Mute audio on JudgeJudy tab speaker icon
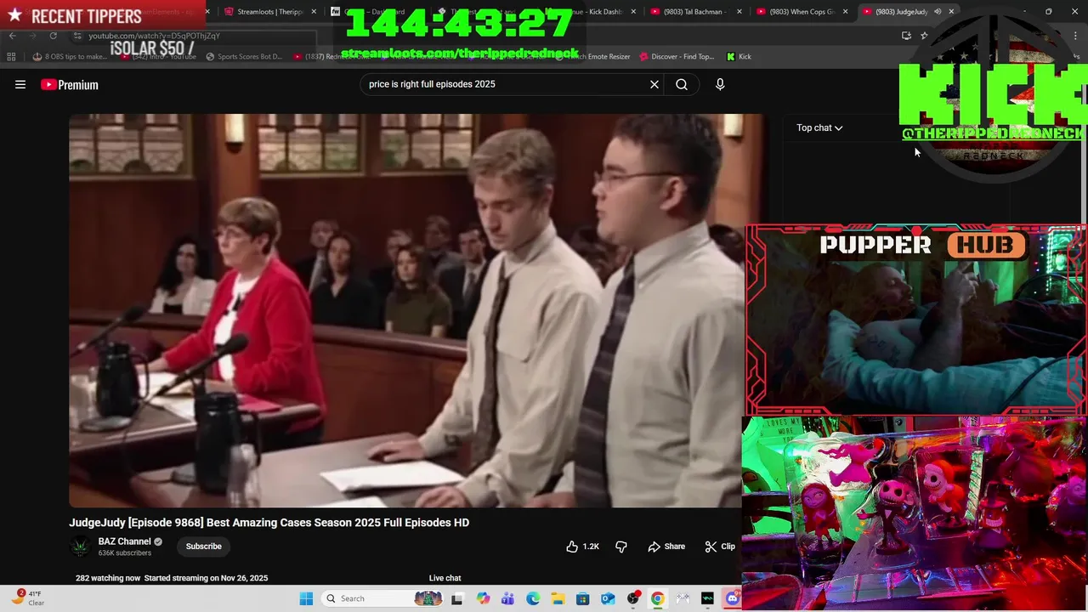Viewport: 1088px width, 612px height. [938, 12]
